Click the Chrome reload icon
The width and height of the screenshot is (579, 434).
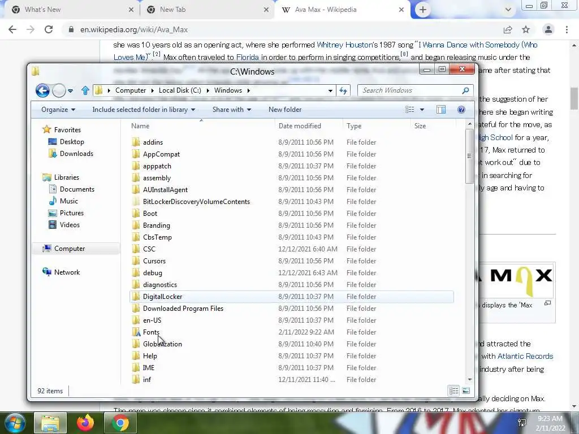click(x=49, y=29)
